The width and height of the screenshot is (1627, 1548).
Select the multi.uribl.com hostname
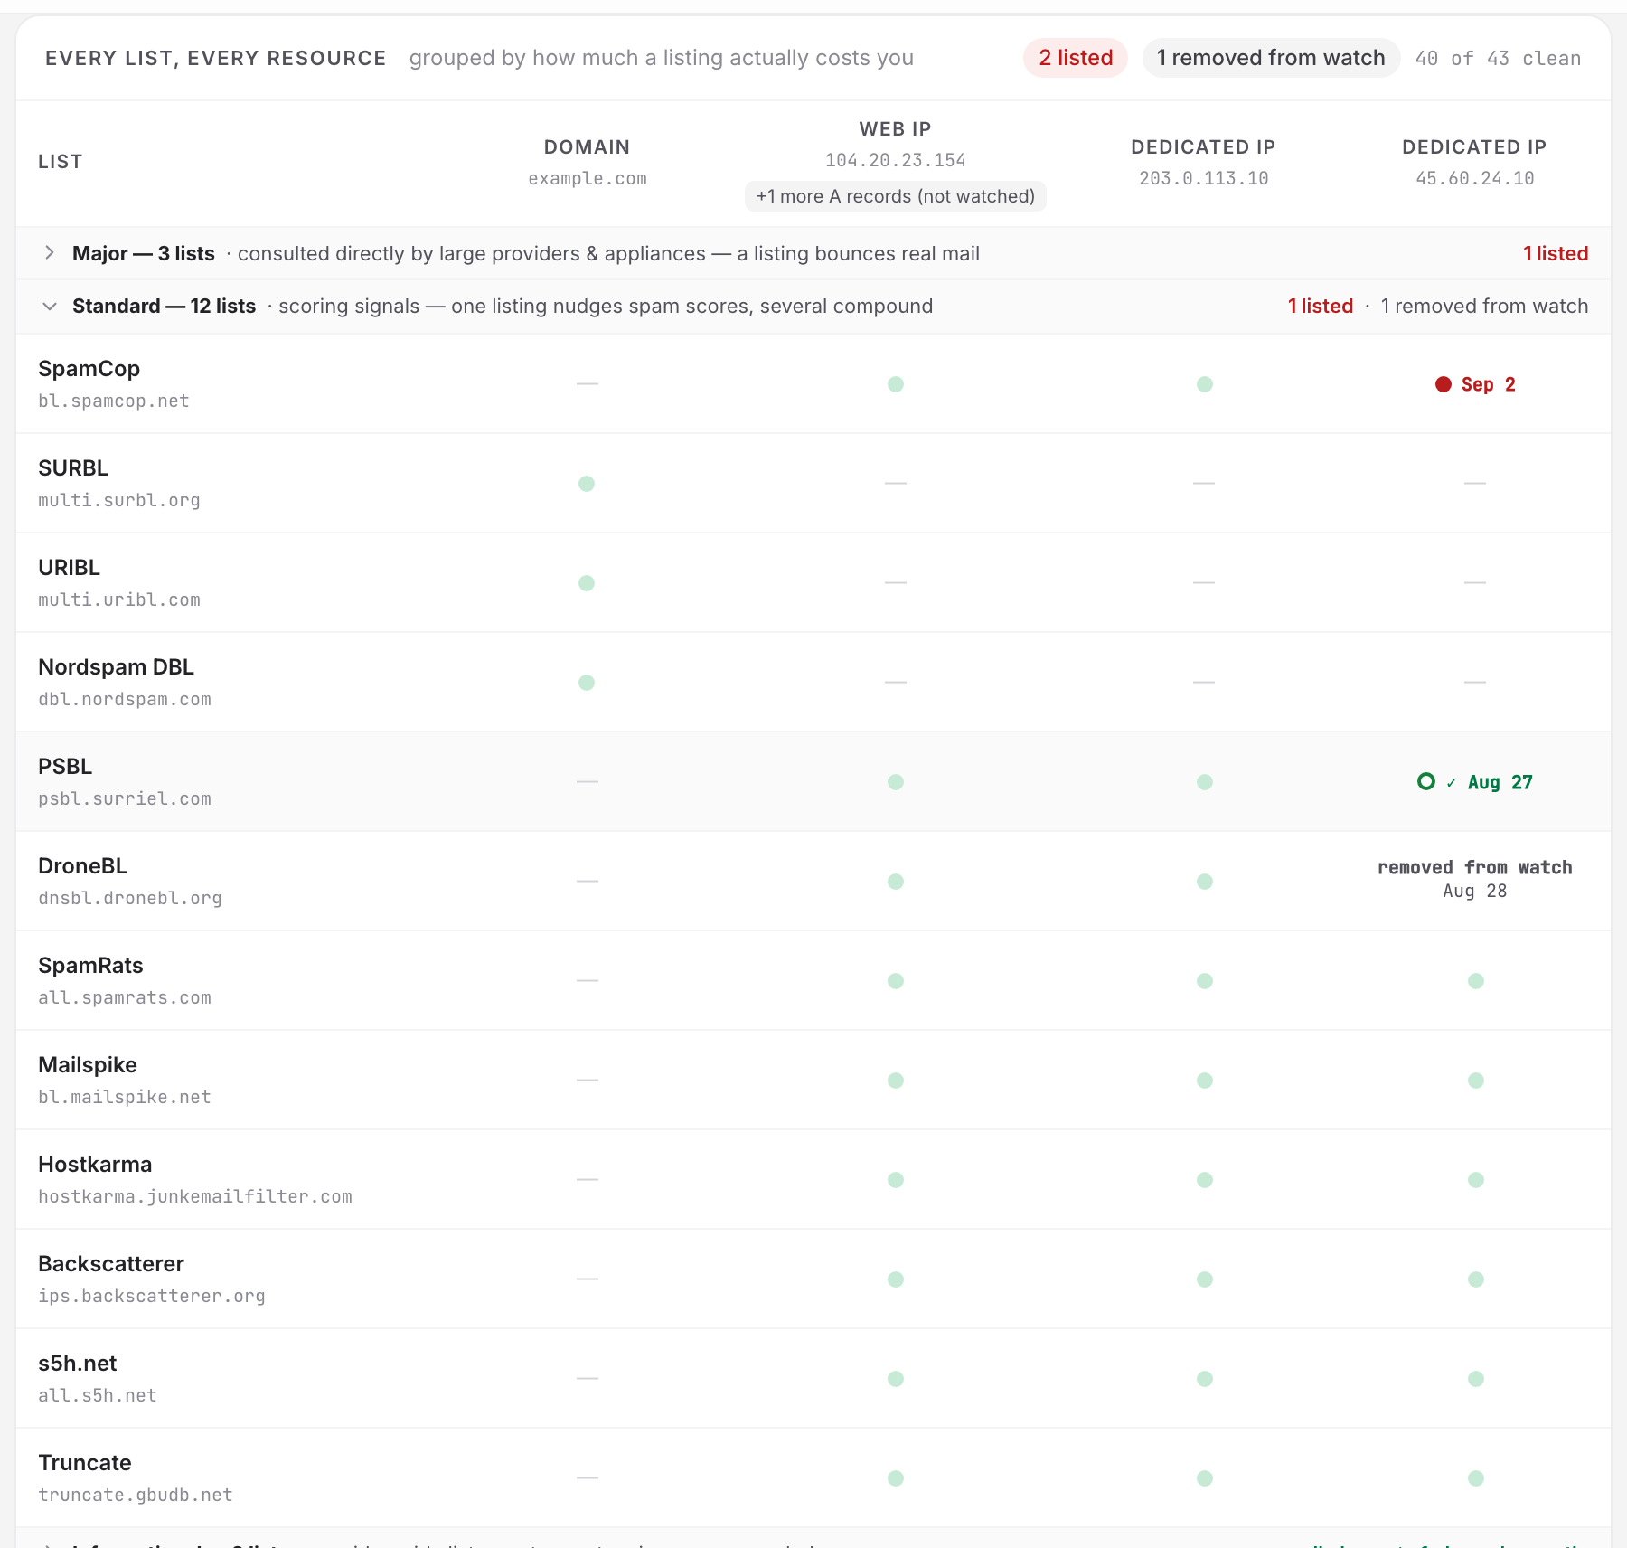pyautogui.click(x=119, y=599)
